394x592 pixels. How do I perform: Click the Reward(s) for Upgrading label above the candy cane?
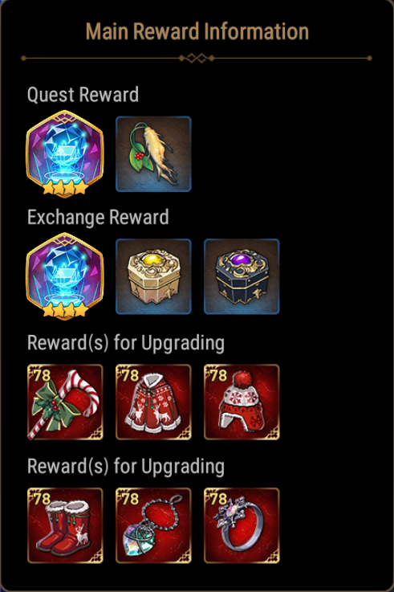coord(126,343)
